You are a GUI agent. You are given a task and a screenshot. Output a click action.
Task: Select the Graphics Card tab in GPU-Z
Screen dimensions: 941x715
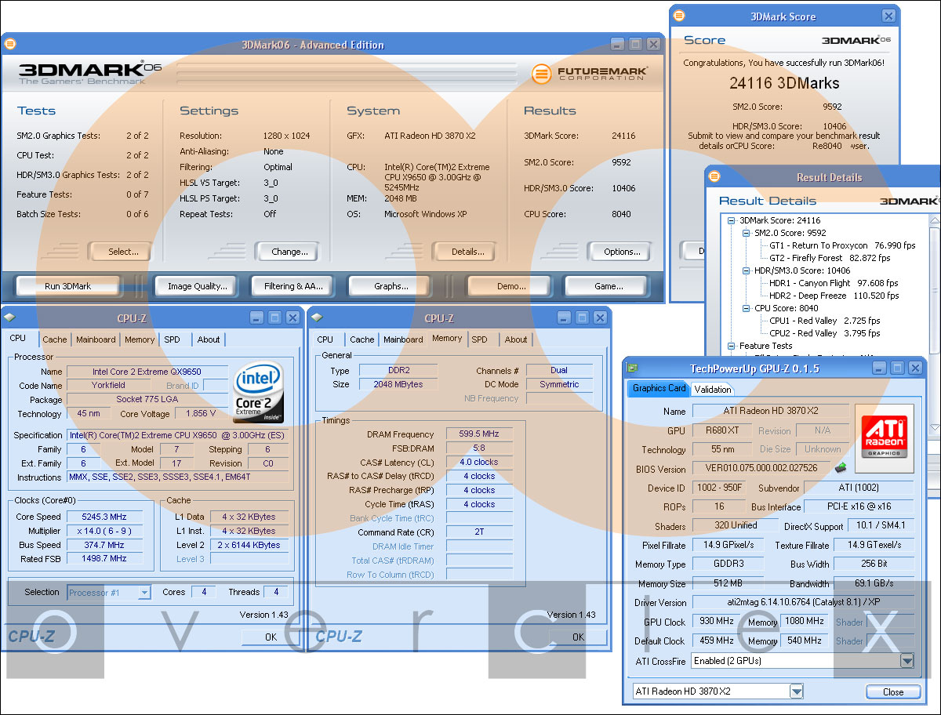pos(659,388)
